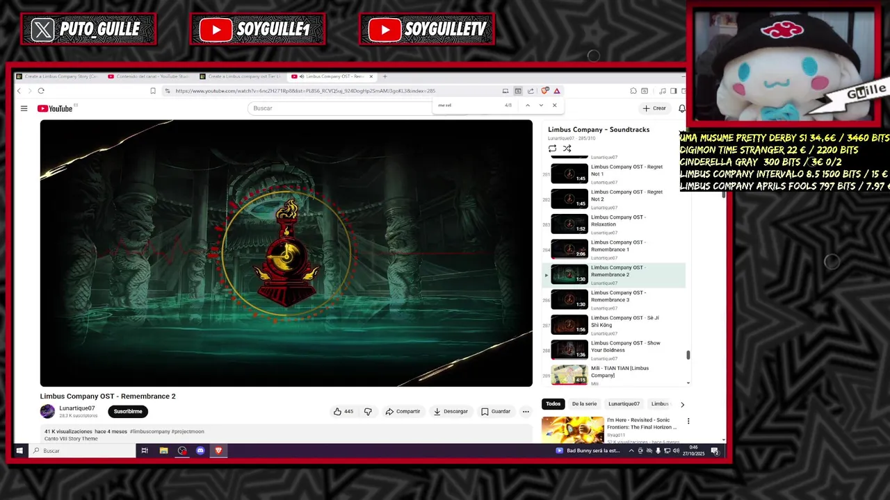Download the video with Descargar
This screenshot has height=500, width=890.
(x=451, y=411)
